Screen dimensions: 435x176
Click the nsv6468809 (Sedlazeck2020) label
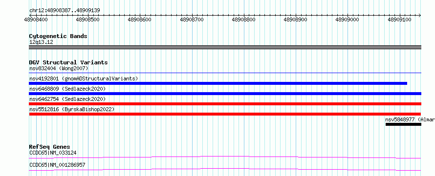[67, 89]
